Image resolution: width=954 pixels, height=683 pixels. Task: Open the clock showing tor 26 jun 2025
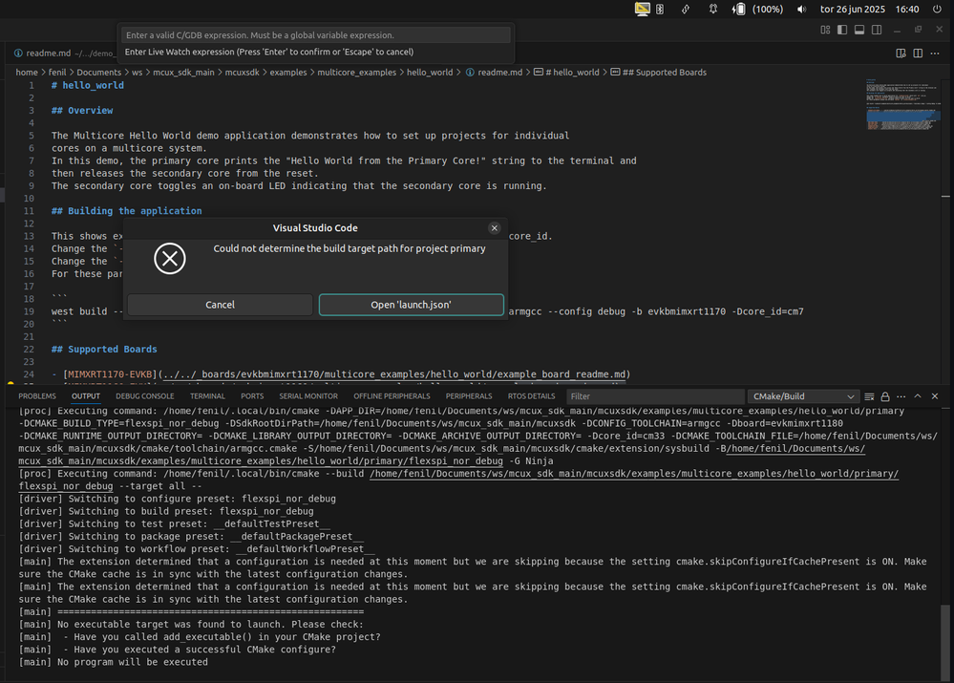(x=869, y=10)
